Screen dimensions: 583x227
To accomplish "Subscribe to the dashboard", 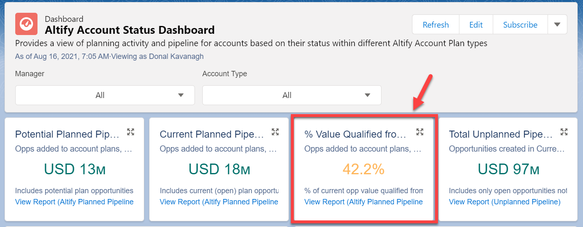I will 520,25.
